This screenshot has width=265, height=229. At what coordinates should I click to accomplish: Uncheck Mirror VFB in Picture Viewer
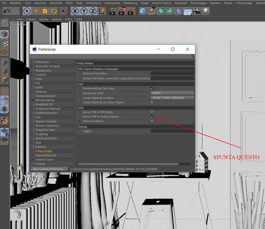152,116
